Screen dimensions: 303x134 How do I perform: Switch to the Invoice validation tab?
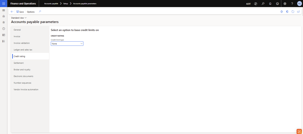tap(22, 43)
